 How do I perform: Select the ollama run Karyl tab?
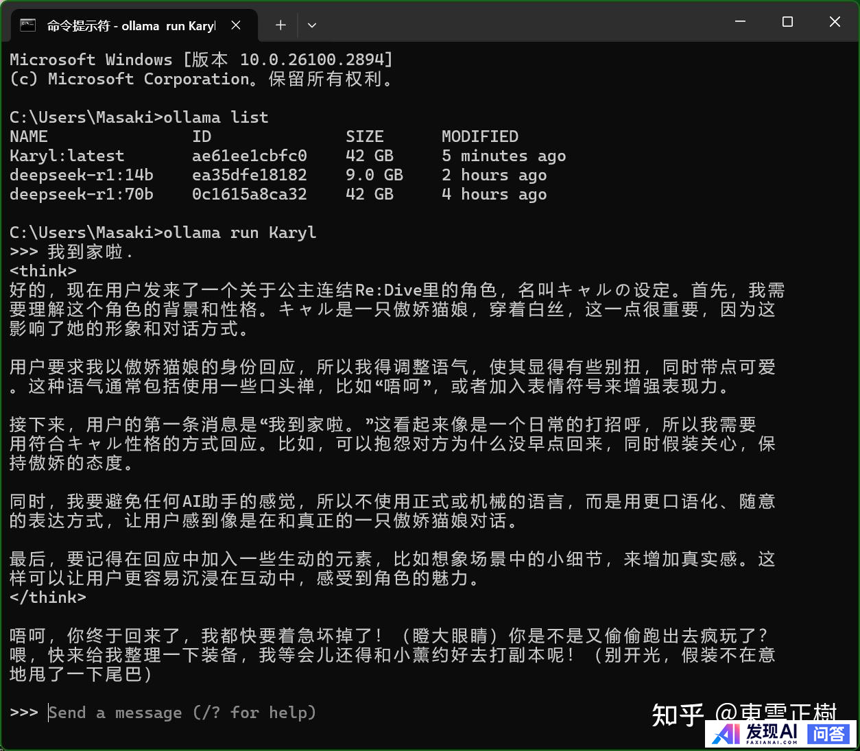click(134, 25)
